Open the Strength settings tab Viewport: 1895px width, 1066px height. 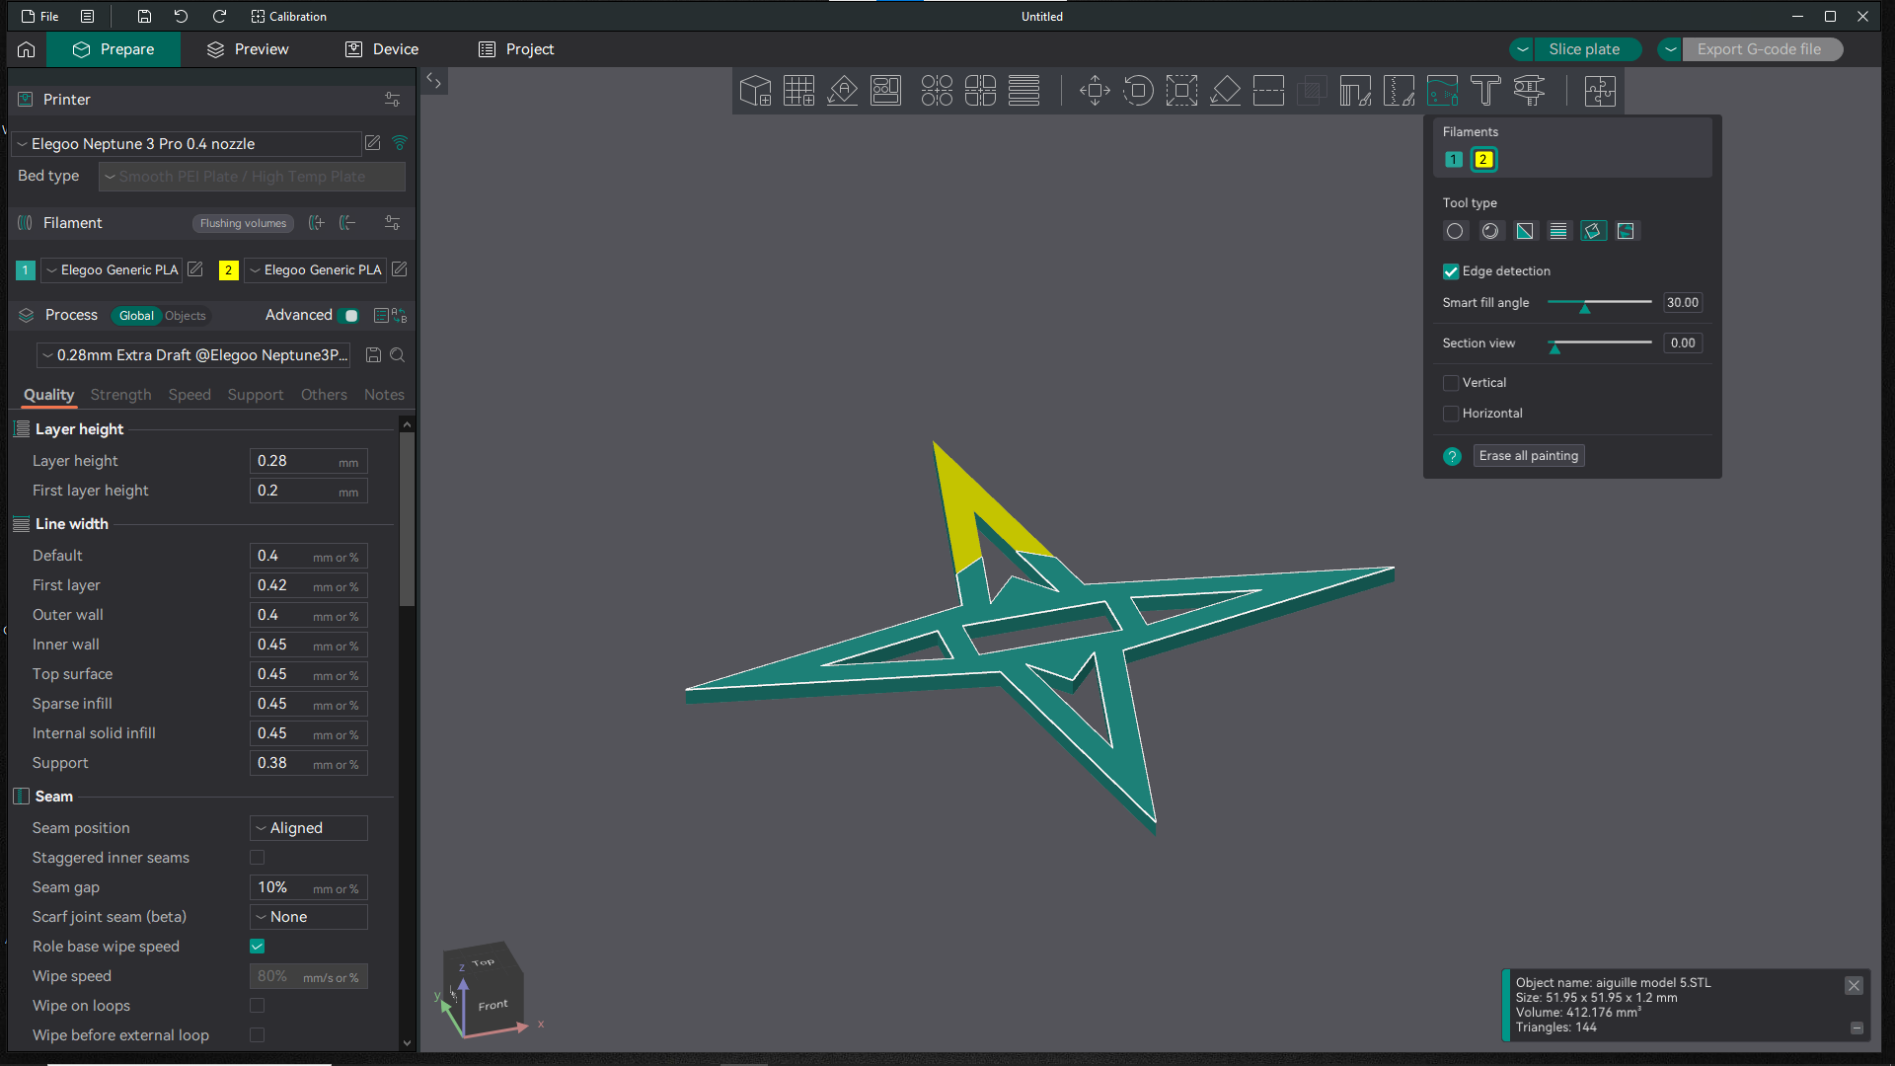click(120, 394)
